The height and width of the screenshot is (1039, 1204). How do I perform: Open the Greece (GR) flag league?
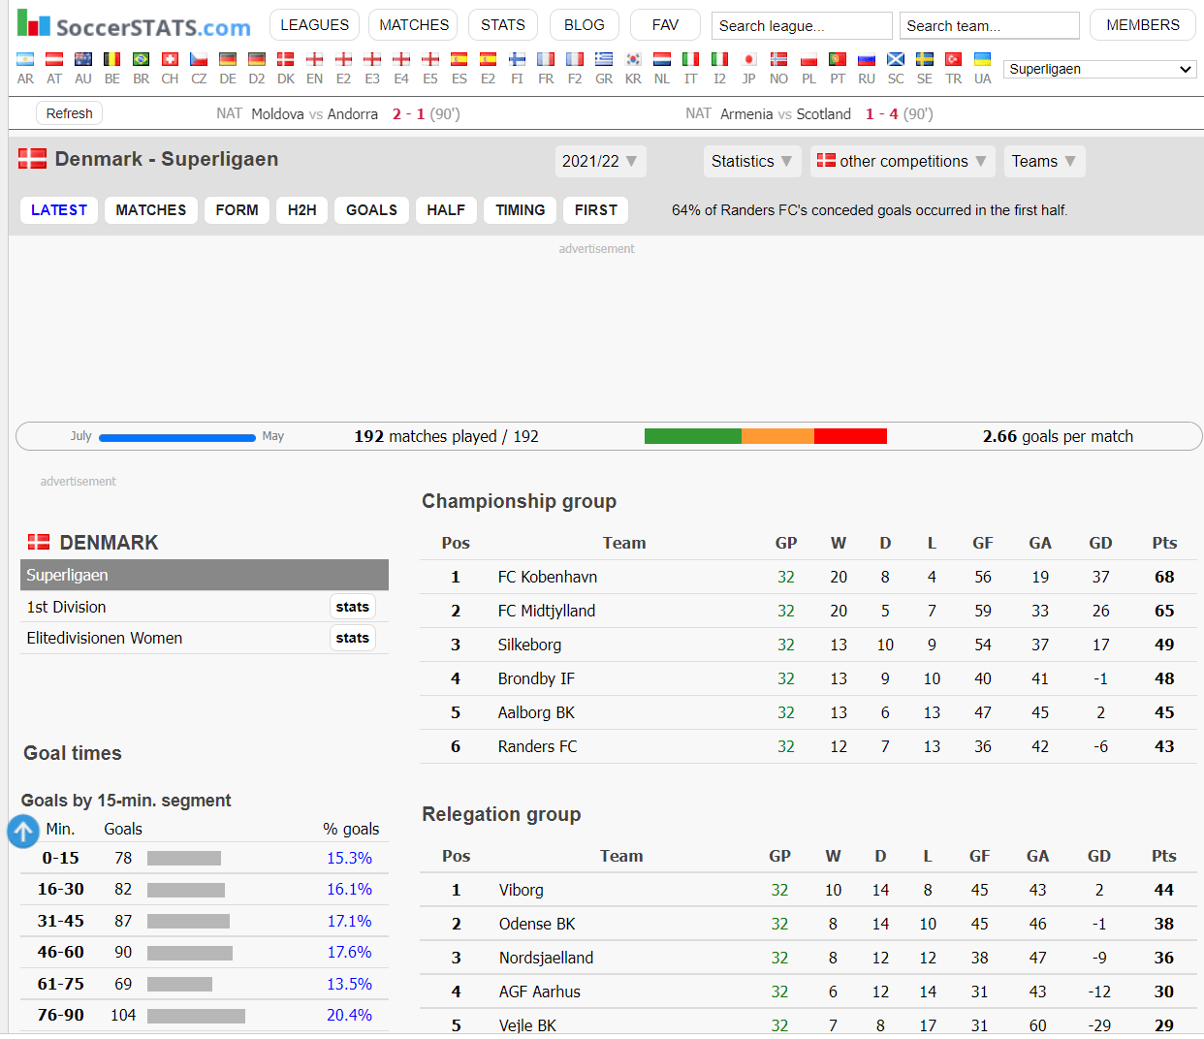tap(604, 60)
